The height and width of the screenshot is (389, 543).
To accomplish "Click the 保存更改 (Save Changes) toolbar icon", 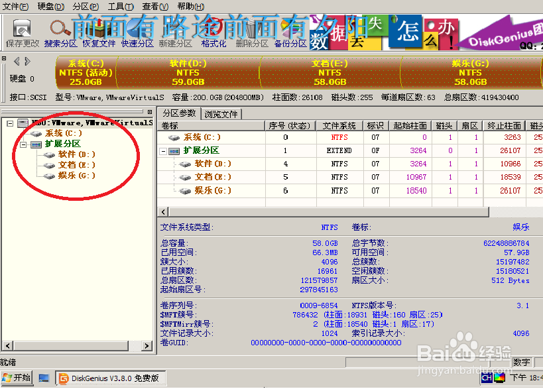I will (x=22, y=33).
